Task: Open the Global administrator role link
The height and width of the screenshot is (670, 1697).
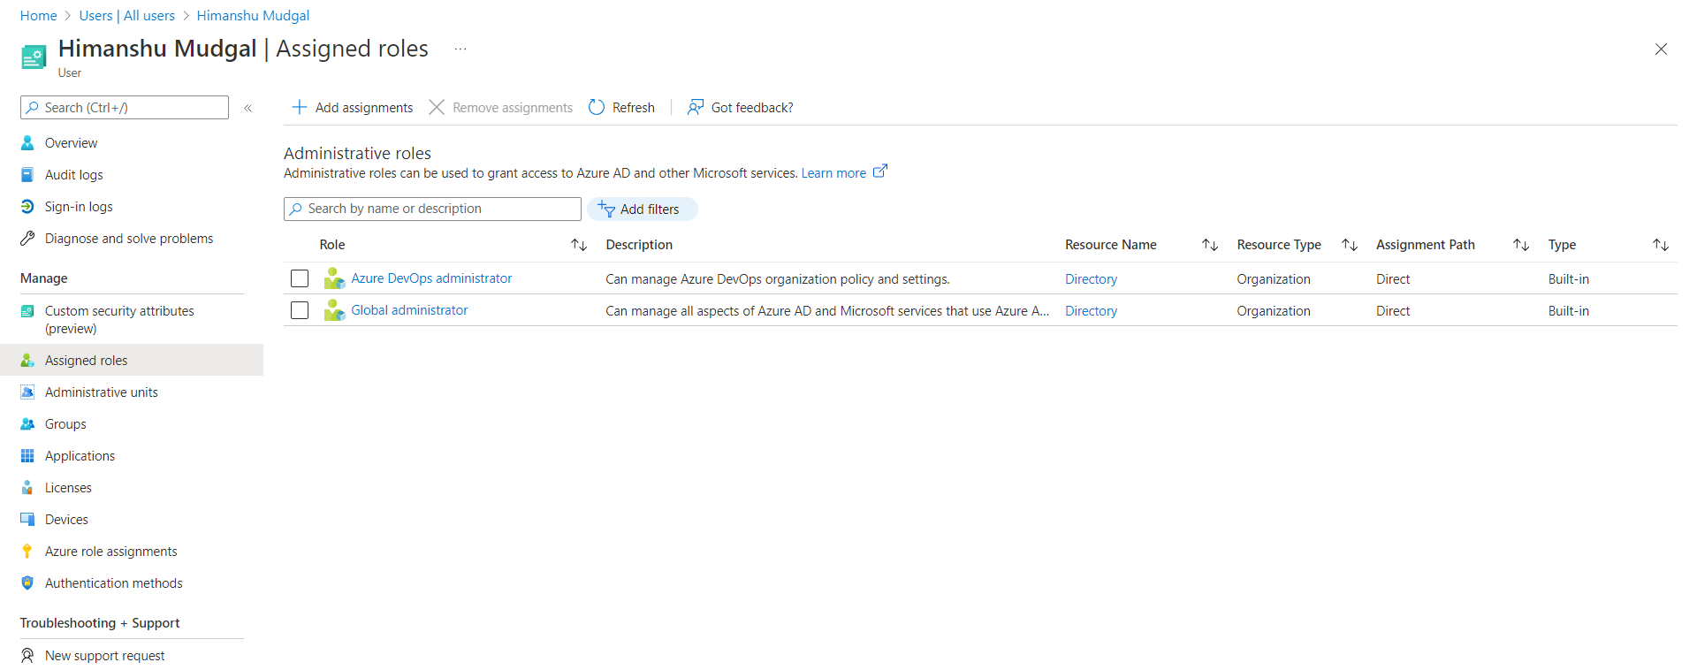Action: click(409, 310)
